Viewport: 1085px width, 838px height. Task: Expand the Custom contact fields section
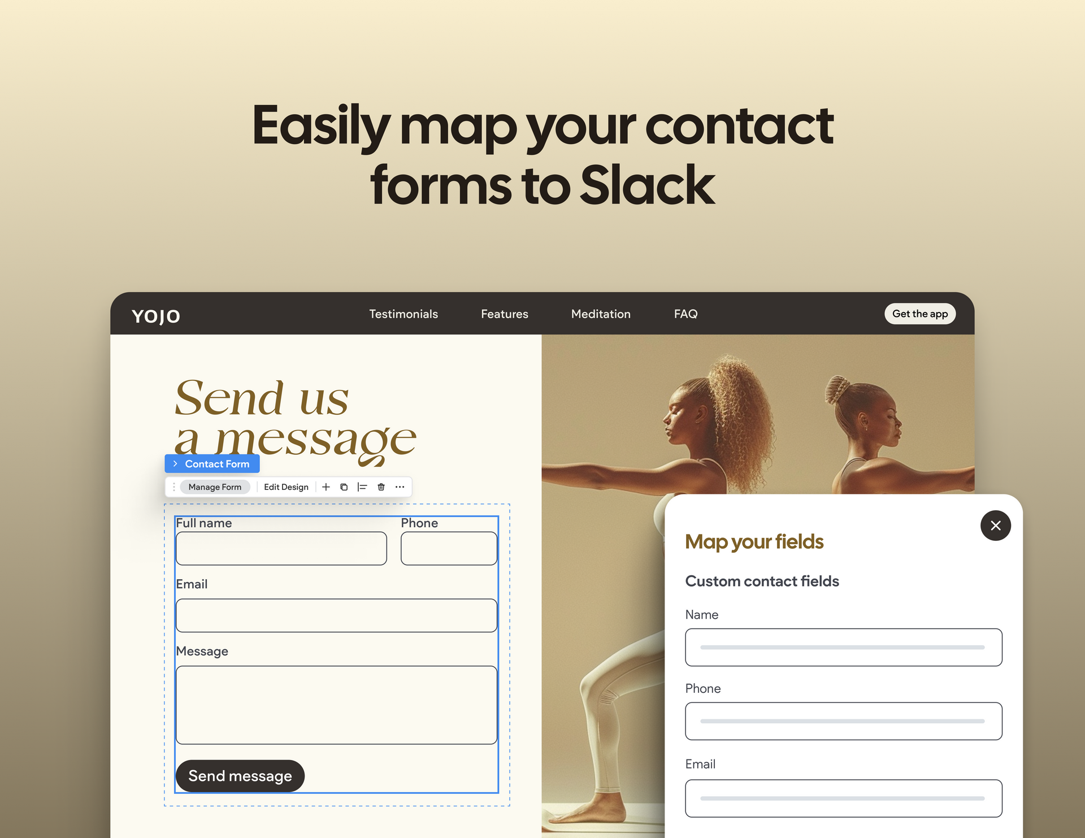(763, 581)
